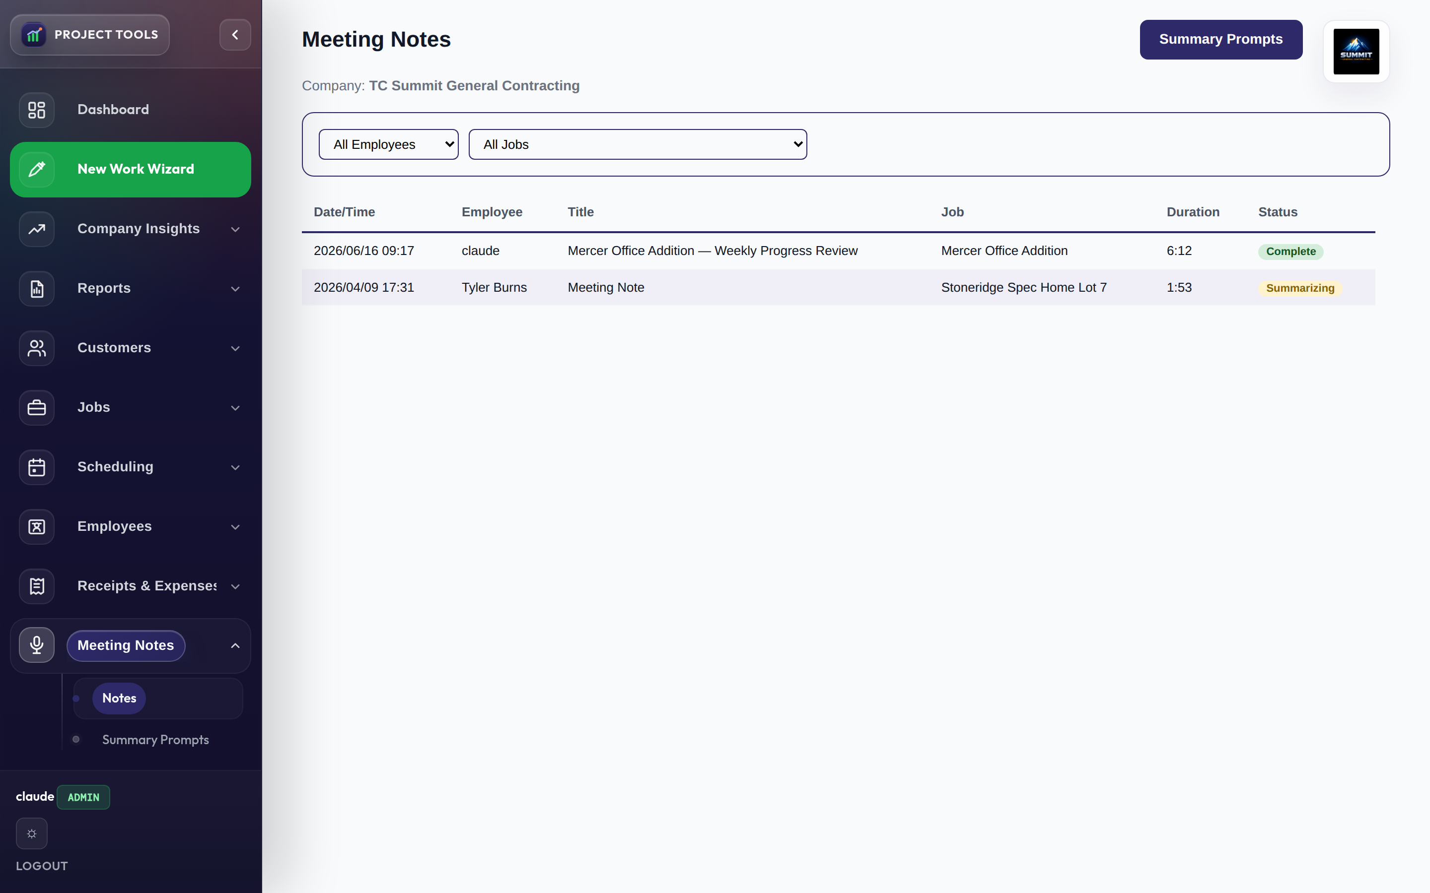Click the Complete status badge
This screenshot has height=893, width=1430.
point(1290,252)
